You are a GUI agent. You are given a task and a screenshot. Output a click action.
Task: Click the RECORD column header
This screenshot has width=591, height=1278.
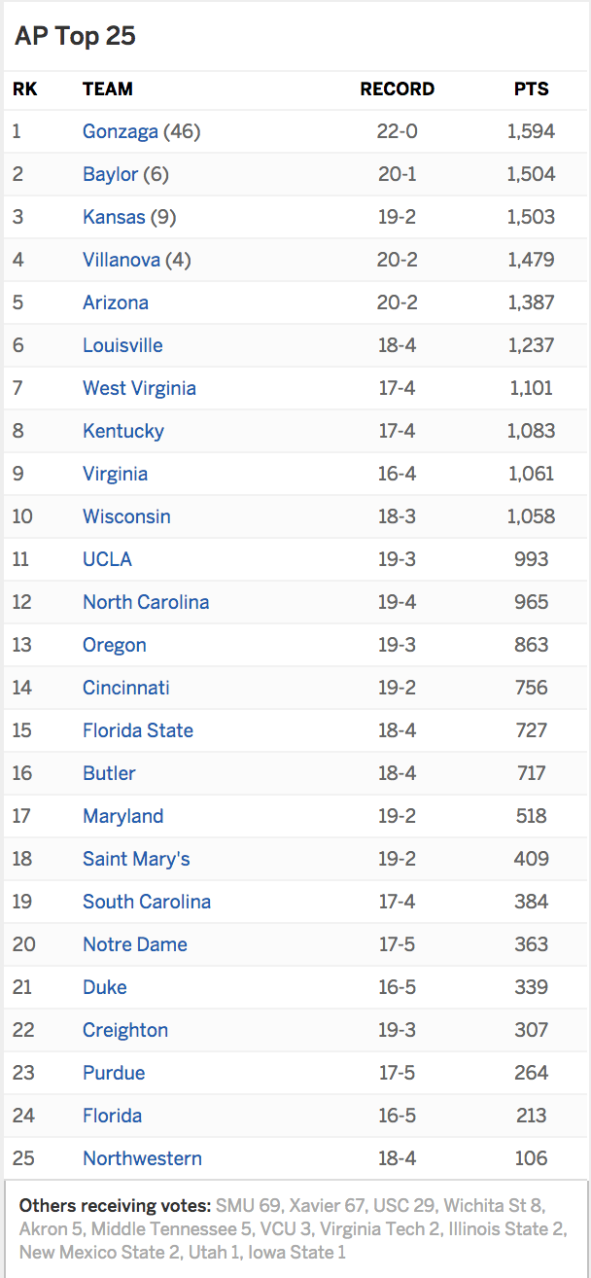coord(397,89)
